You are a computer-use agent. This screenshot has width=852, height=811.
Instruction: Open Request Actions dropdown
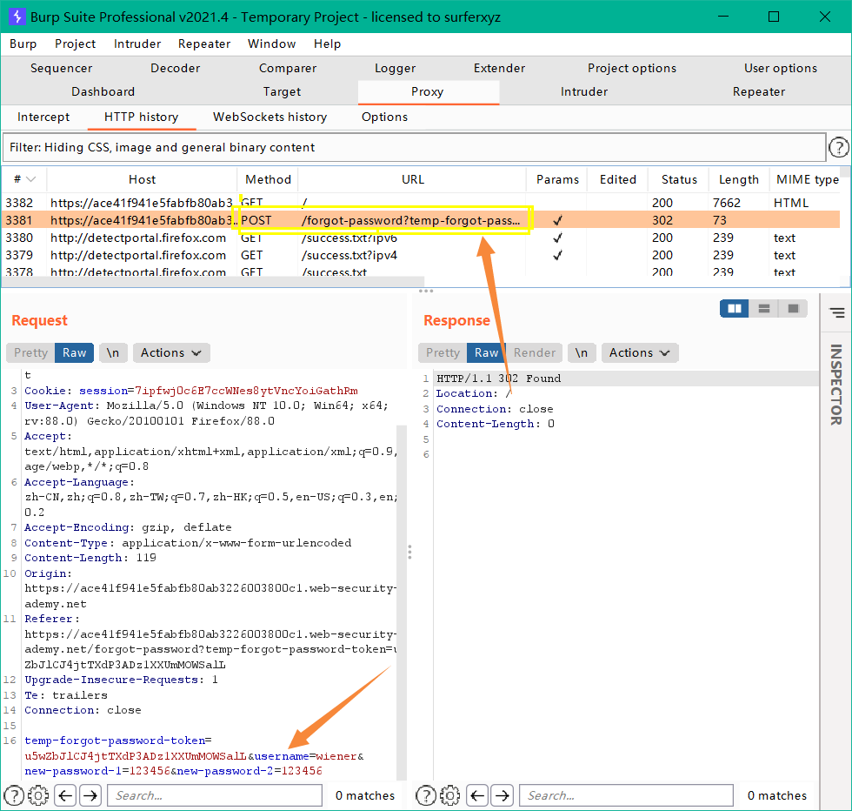point(171,352)
